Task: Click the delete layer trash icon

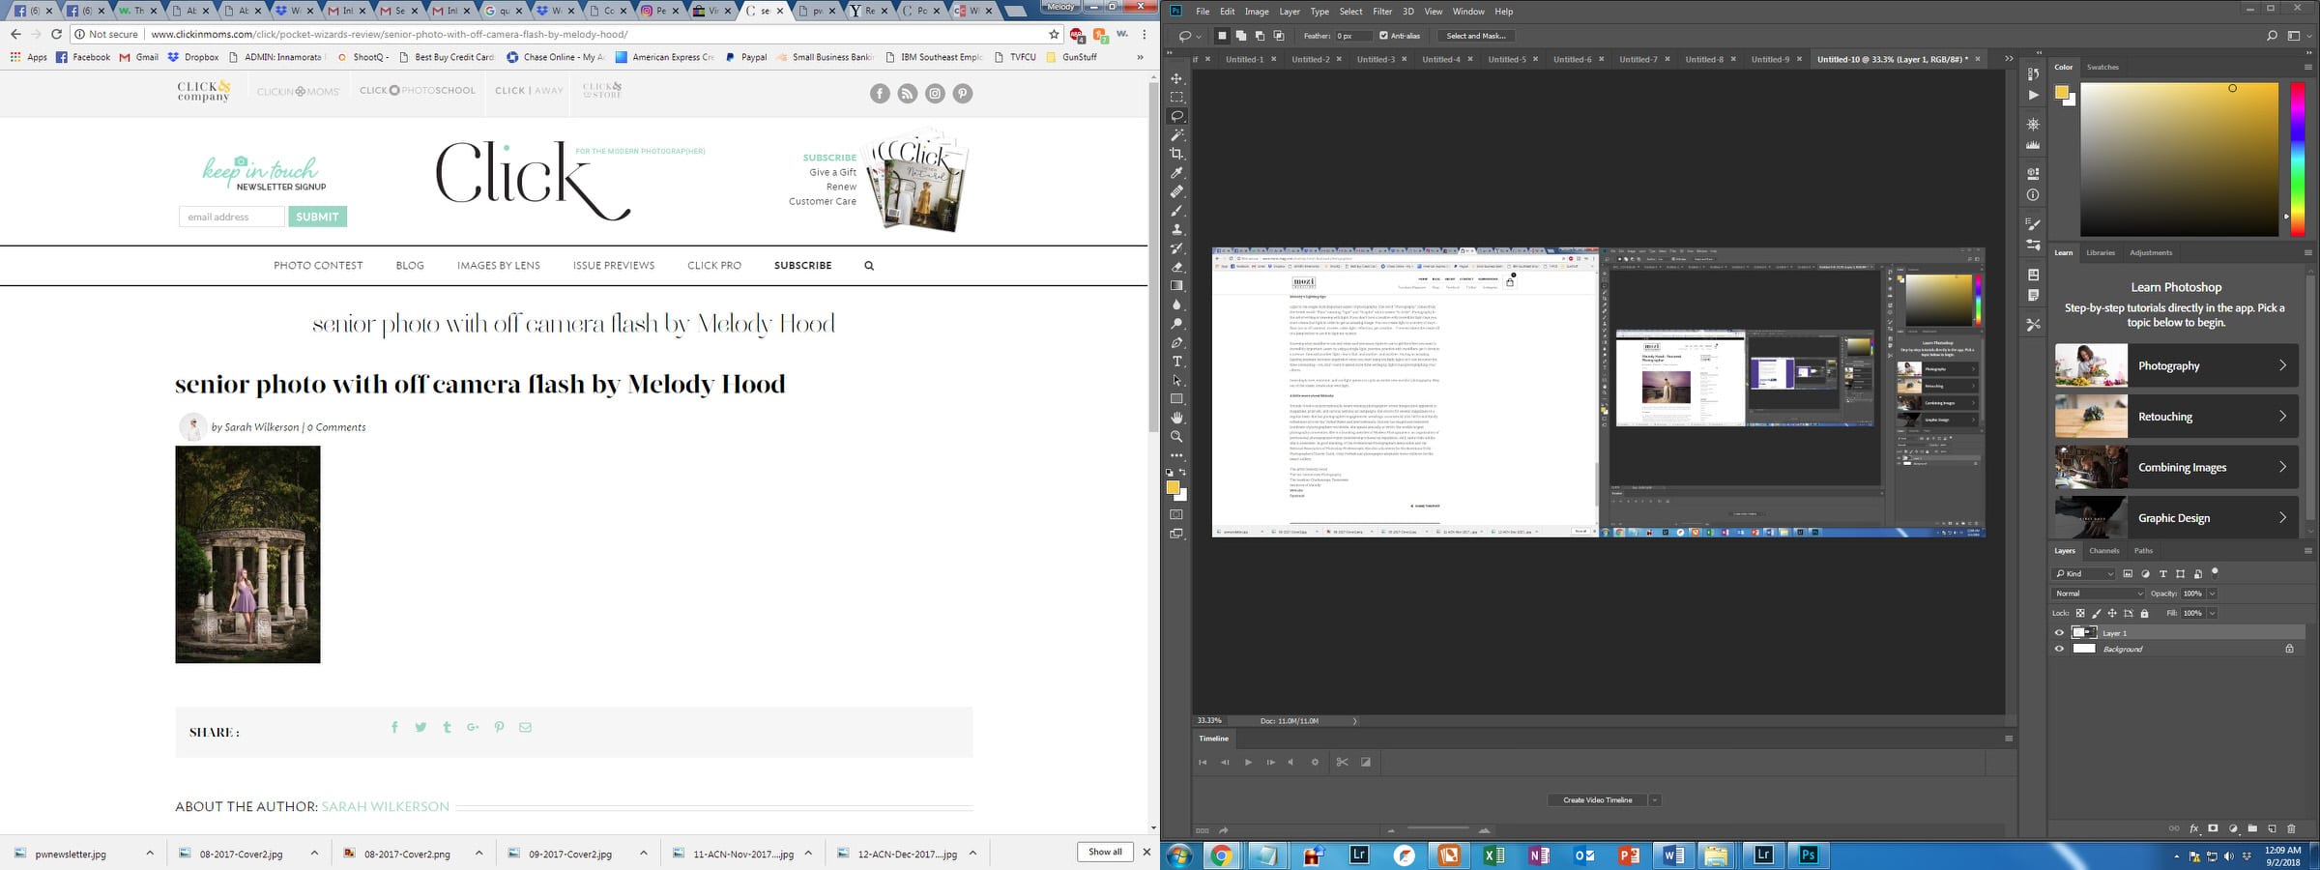Action: click(x=2291, y=828)
